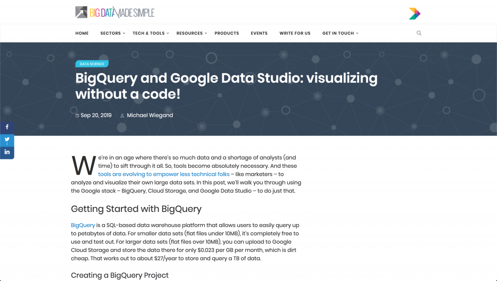Viewport: 497px width, 281px height.
Task: Open the Resources menu item
Action: coord(190,33)
